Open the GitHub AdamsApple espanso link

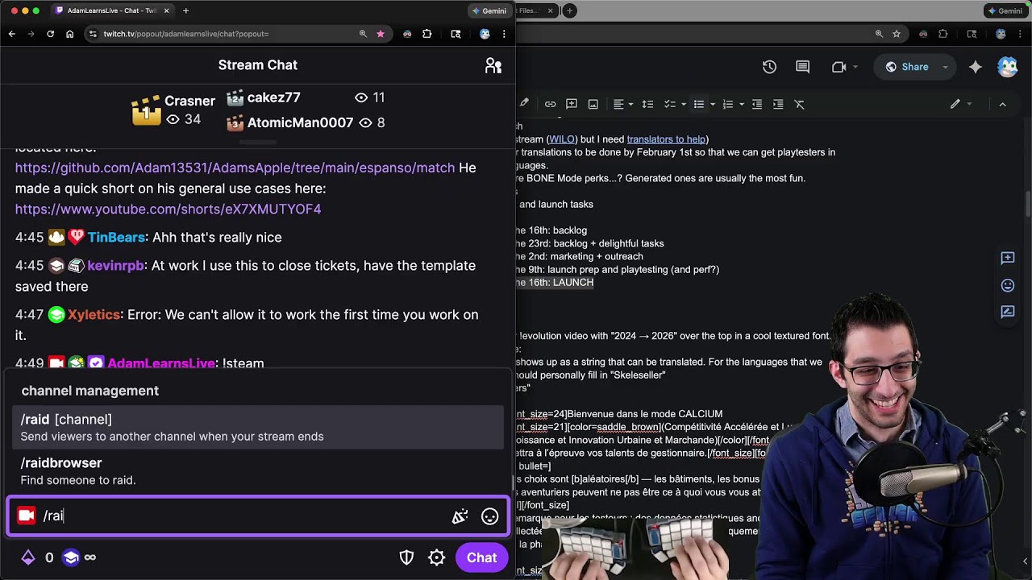235,168
